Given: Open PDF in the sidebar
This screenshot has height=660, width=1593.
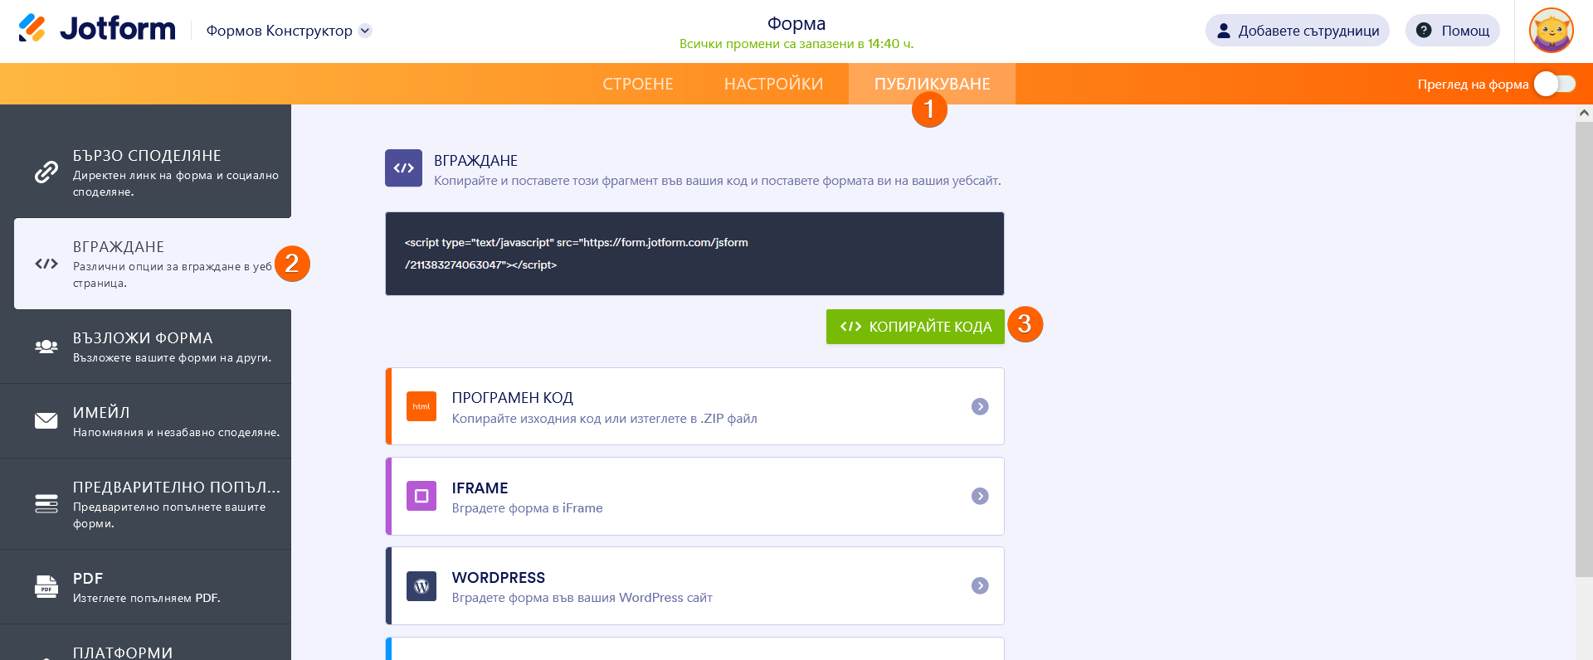Looking at the screenshot, I should point(145,587).
